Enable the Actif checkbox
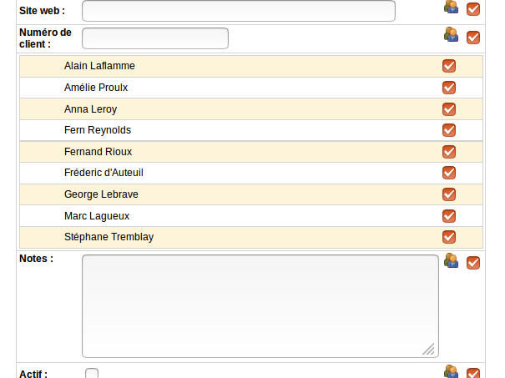The height and width of the screenshot is (378, 505). pyautogui.click(x=92, y=374)
